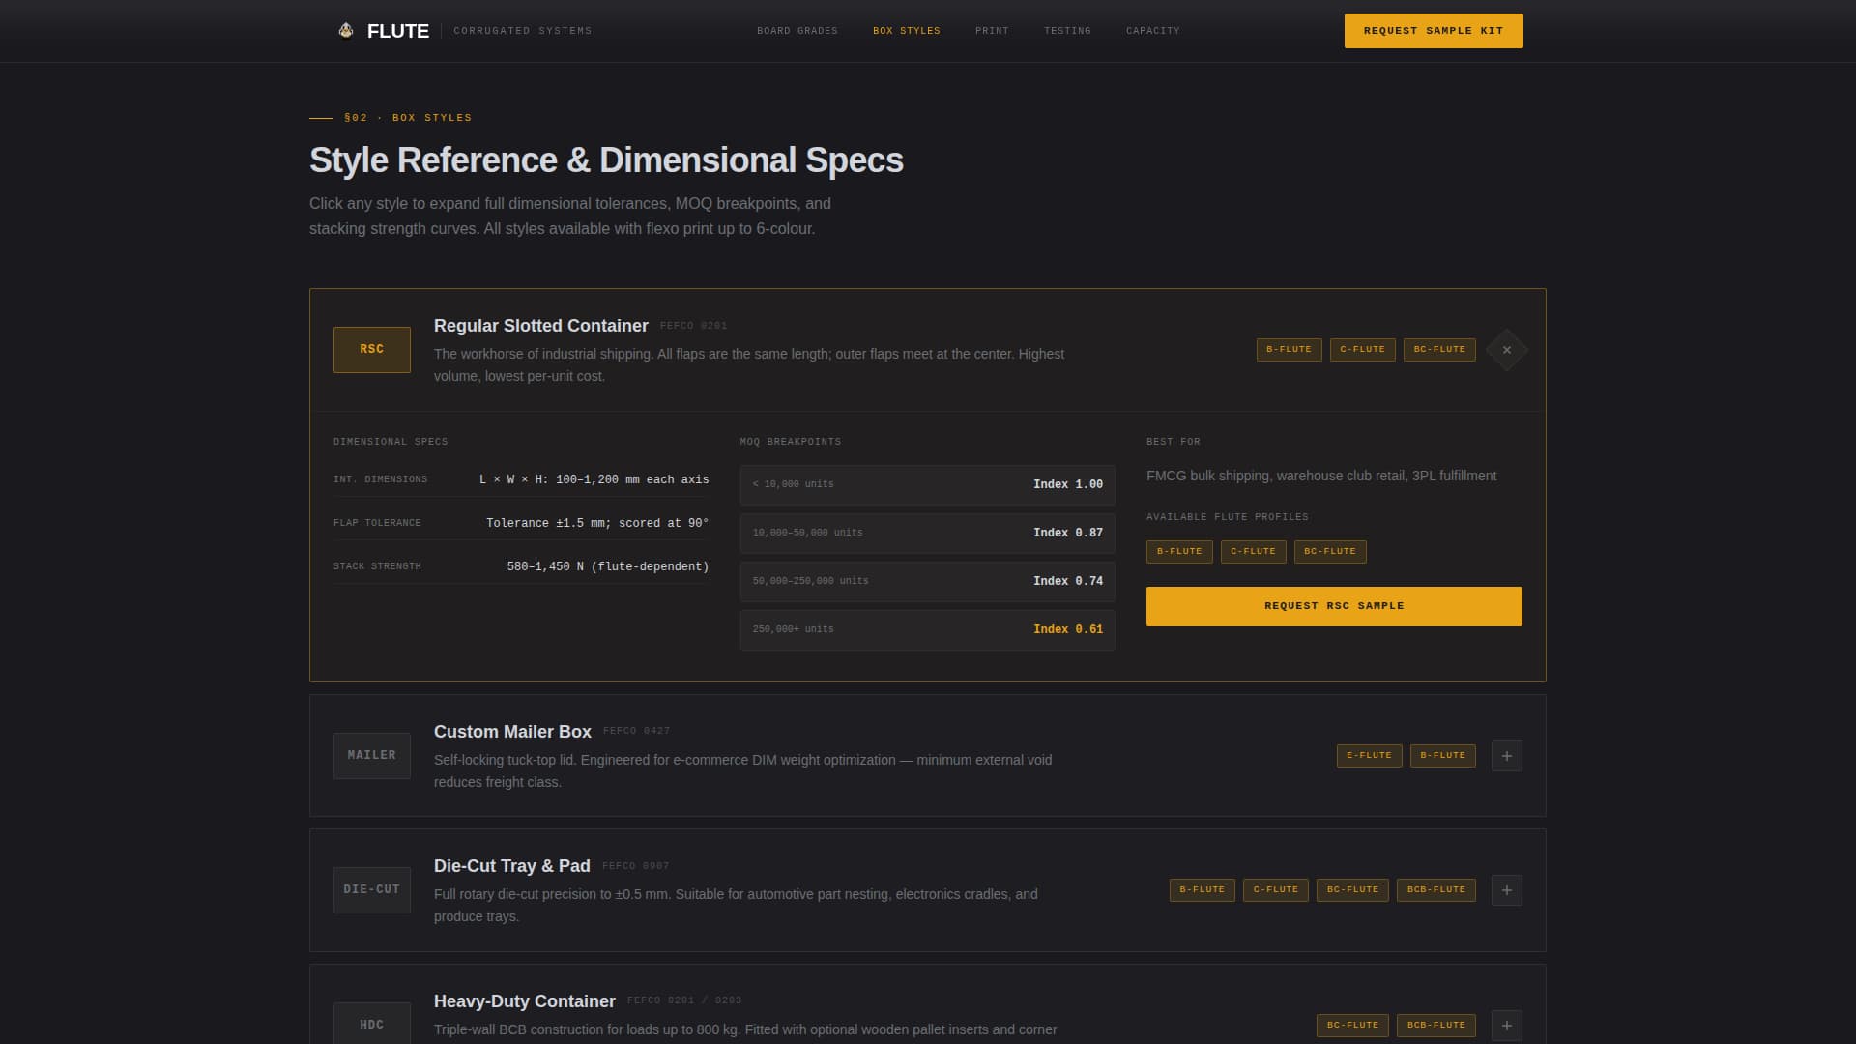Click the Die-Cut Tray & Pad title

tap(512, 866)
